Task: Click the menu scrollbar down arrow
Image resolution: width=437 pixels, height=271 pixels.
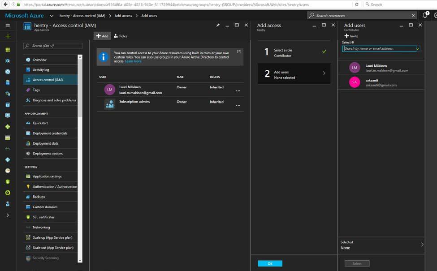Action: click(80, 260)
